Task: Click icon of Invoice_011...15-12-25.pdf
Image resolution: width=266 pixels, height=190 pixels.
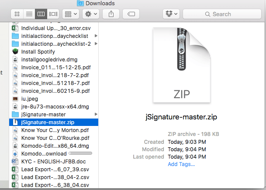Action: 15,68
